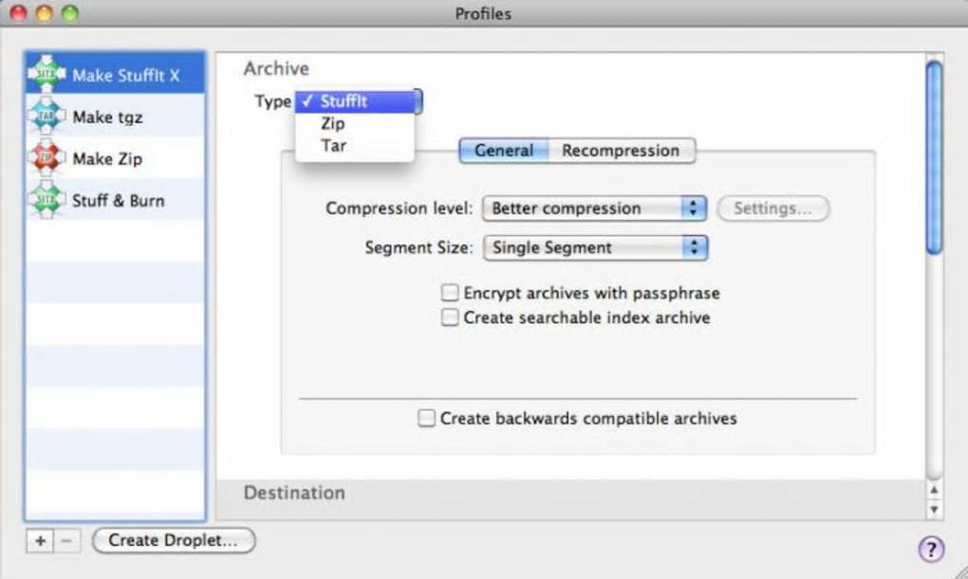Minimize Profiles window with yellow button

(45, 13)
